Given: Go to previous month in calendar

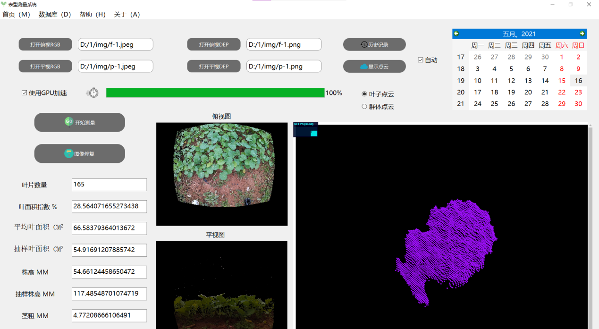Looking at the screenshot, I should coord(456,34).
